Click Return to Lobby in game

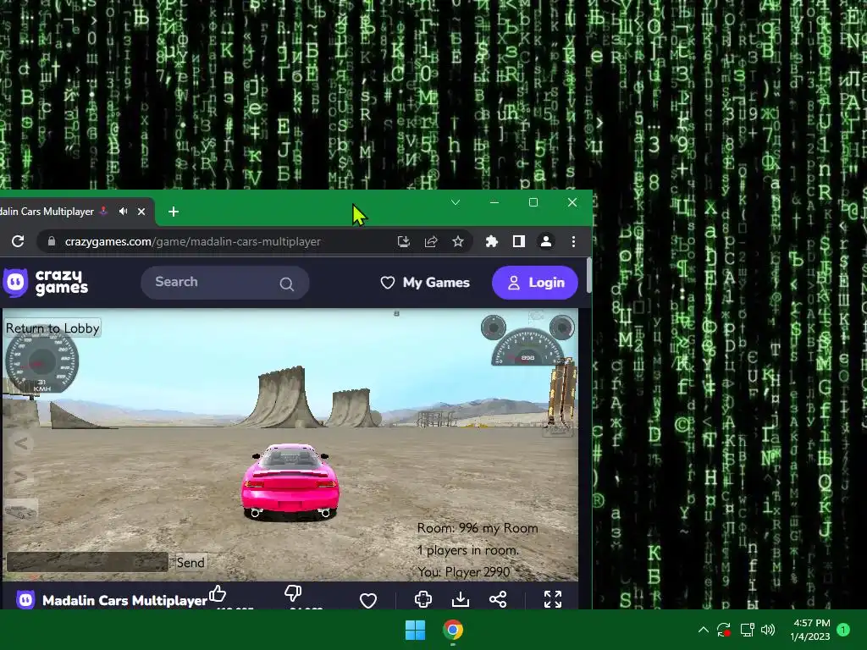[52, 328]
